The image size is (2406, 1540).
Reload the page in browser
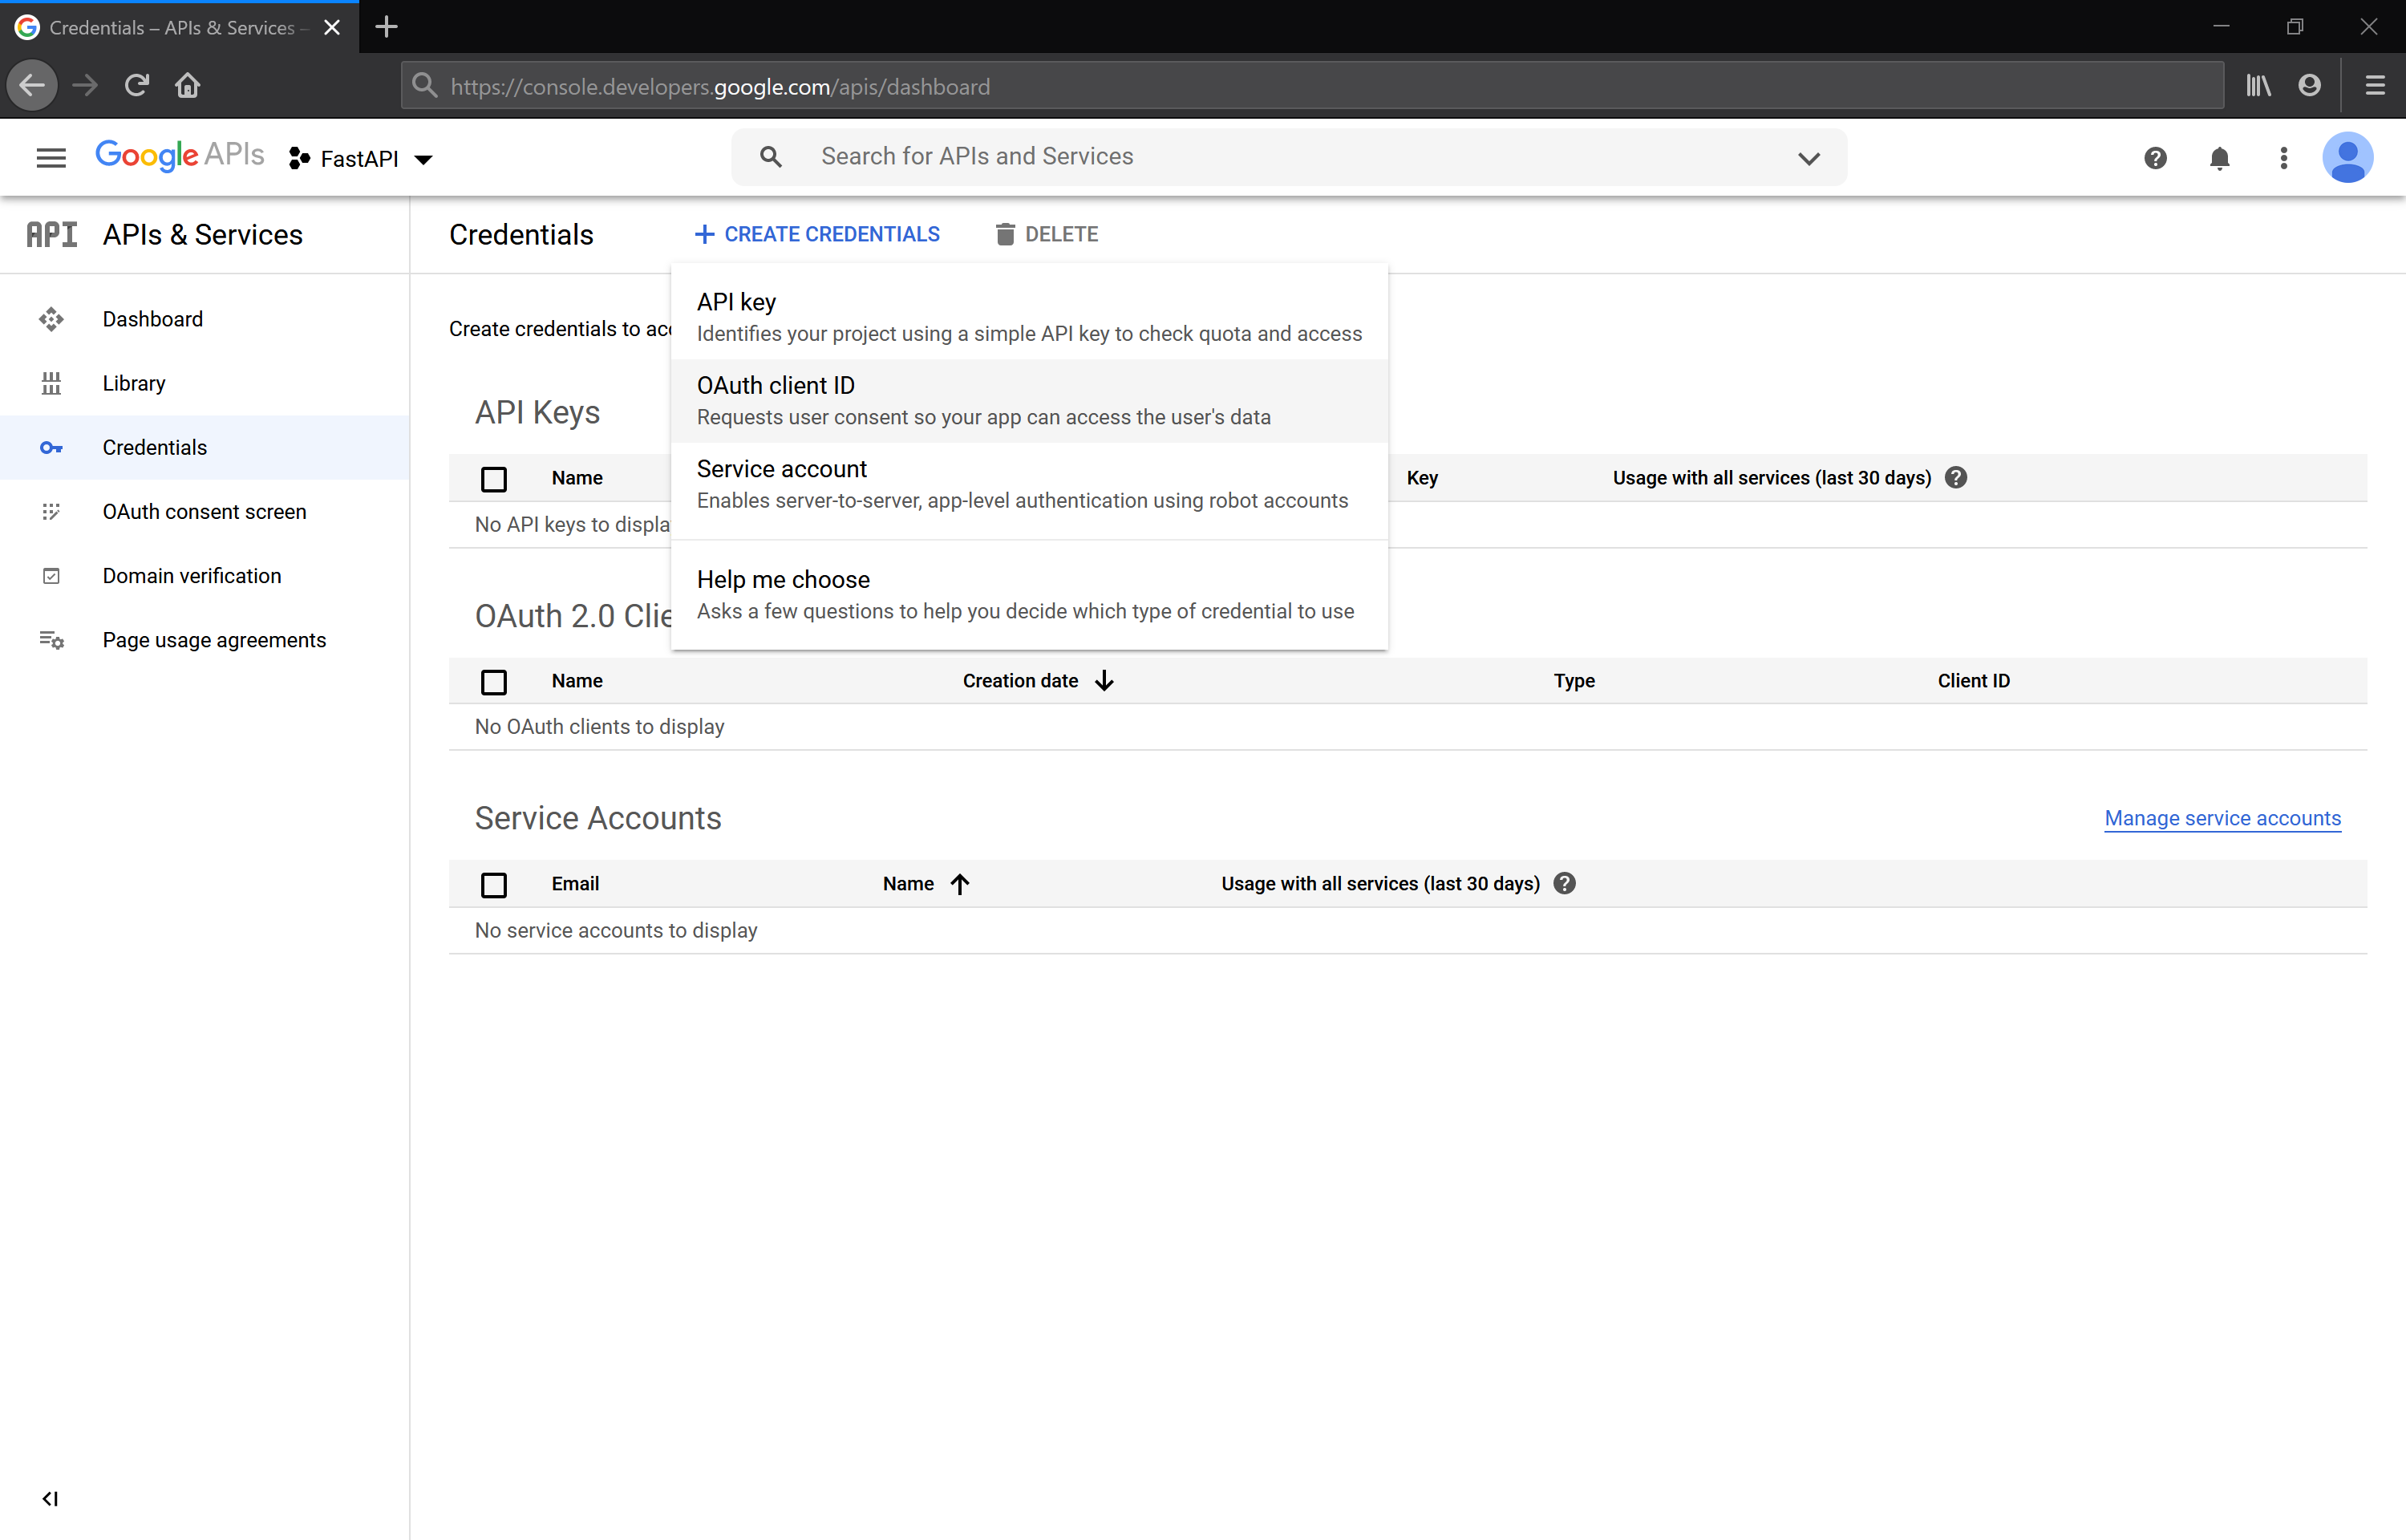[137, 86]
